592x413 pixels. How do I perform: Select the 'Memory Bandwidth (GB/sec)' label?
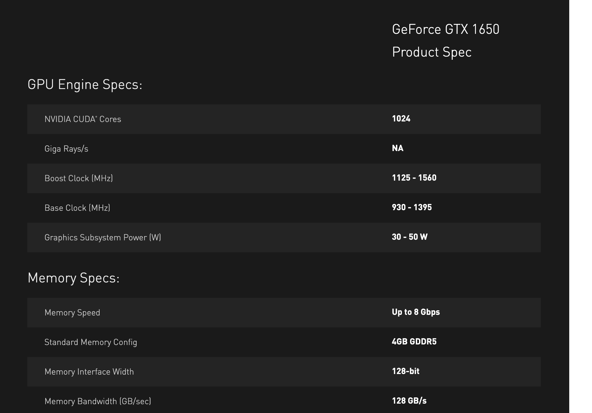(x=98, y=401)
